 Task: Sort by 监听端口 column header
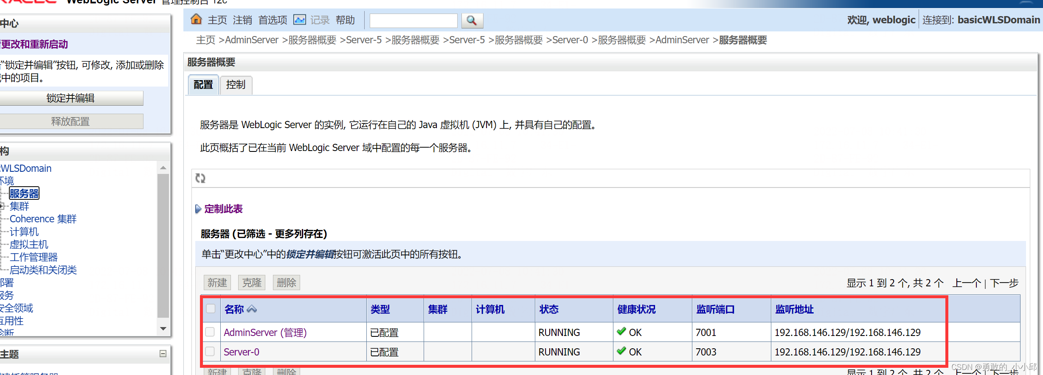click(x=715, y=309)
